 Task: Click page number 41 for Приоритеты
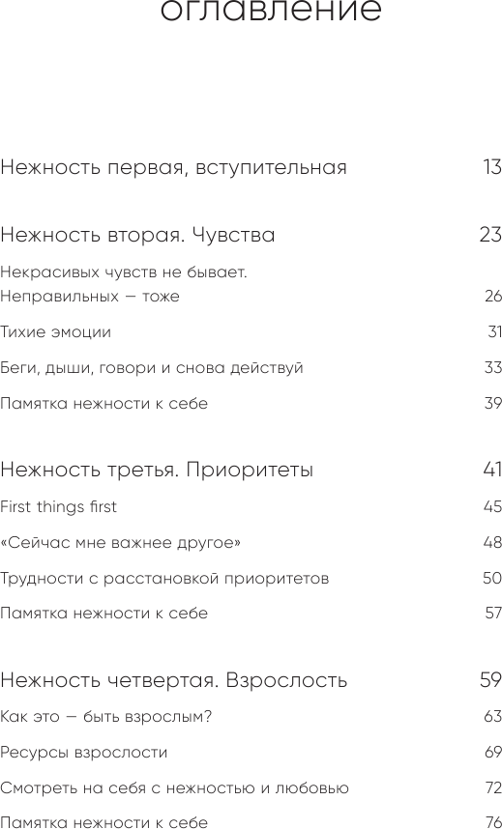coord(492,470)
